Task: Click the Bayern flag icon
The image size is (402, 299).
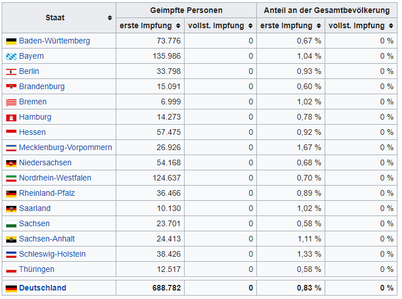Action: point(11,56)
